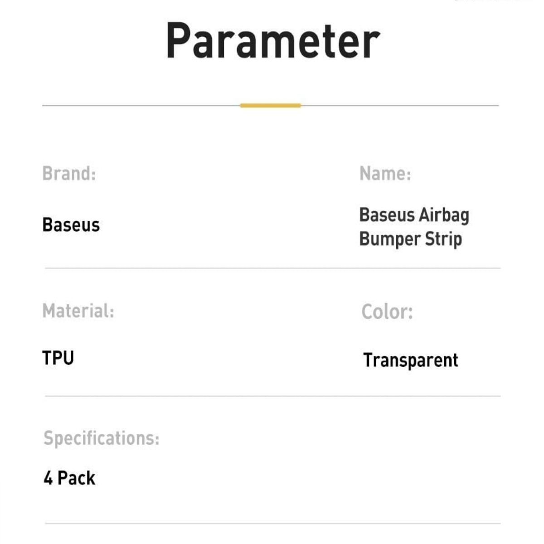544x544 pixels.
Task: Click the divider line below 4 Pack
Action: tap(272, 524)
